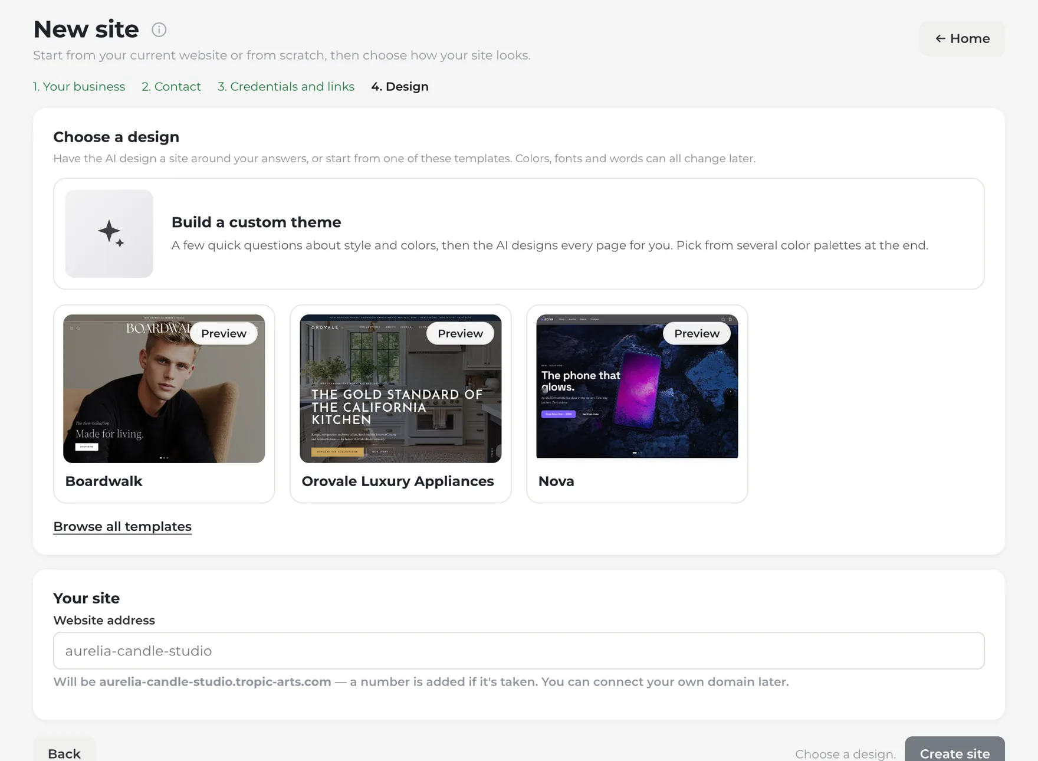Go back Home using the top-right button
This screenshot has width=1038, height=761.
pyautogui.click(x=962, y=38)
